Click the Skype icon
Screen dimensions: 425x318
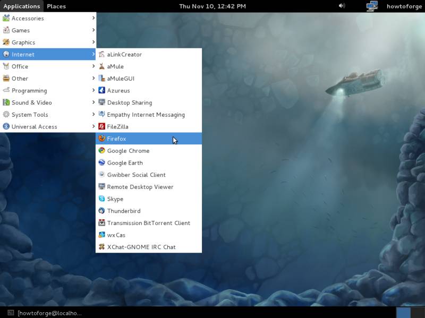[101, 199]
